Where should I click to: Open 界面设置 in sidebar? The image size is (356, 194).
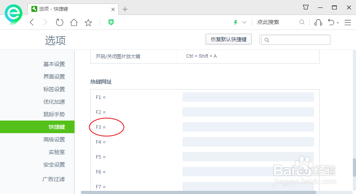[x=54, y=77]
